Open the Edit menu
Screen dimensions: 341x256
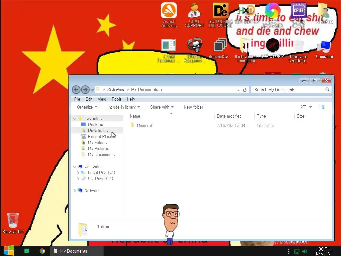click(89, 99)
